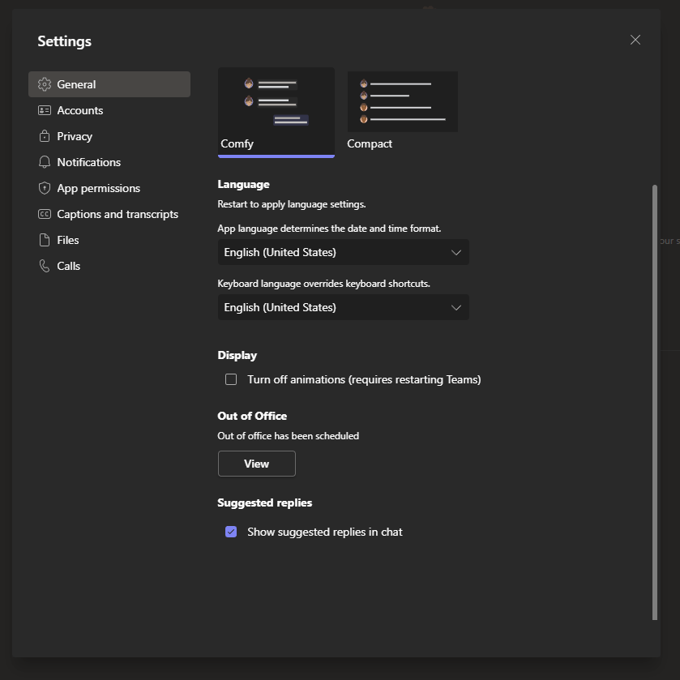Viewport: 680px width, 680px height.
Task: Click the Files document icon
Action: coord(45,240)
